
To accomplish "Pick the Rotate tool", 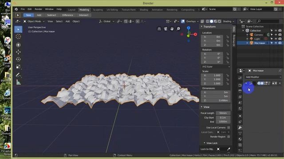I will (x=18, y=59).
